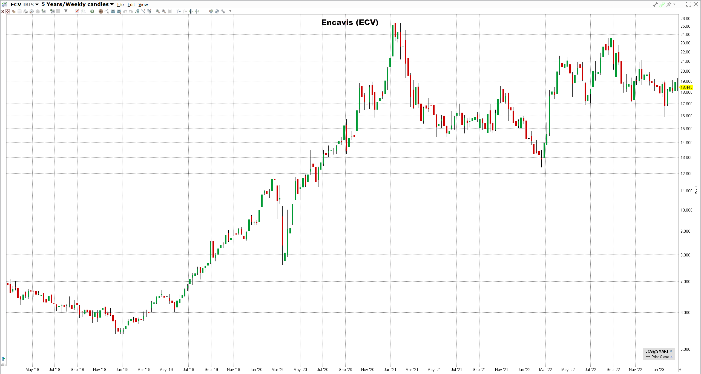Click the add study grid icon
The width and height of the screenshot is (701, 374).
(x=44, y=11)
